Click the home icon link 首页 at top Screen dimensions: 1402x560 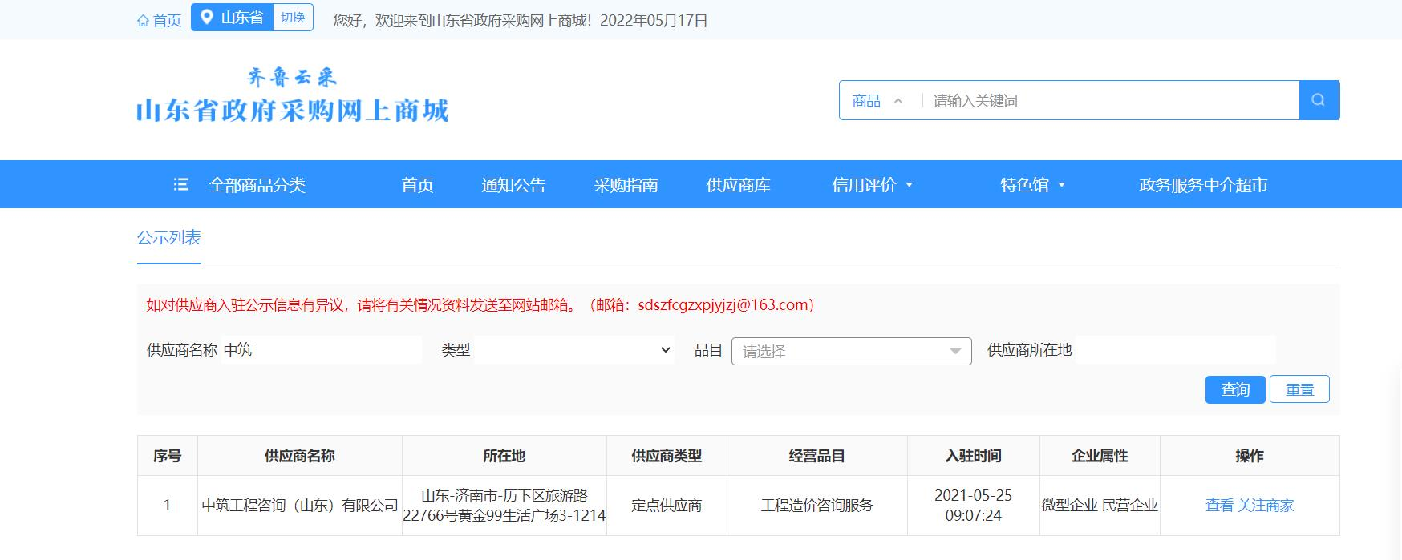[x=159, y=21]
